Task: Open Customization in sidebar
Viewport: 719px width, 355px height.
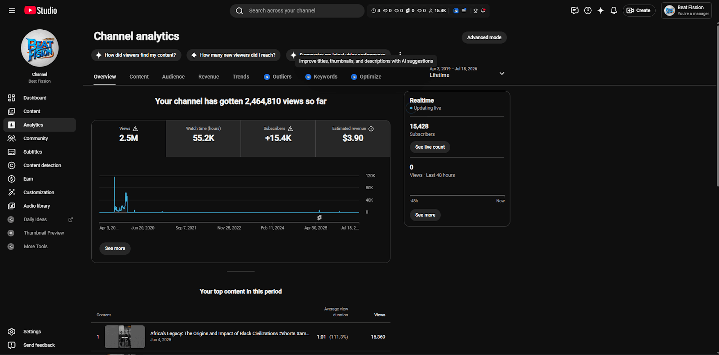Action: [40, 192]
